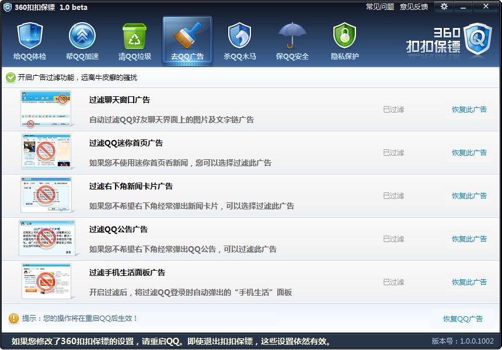This screenshot has width=502, height=350.
Task: Open the 保QQ安全 umbrella protection tool
Action: pyautogui.click(x=292, y=41)
